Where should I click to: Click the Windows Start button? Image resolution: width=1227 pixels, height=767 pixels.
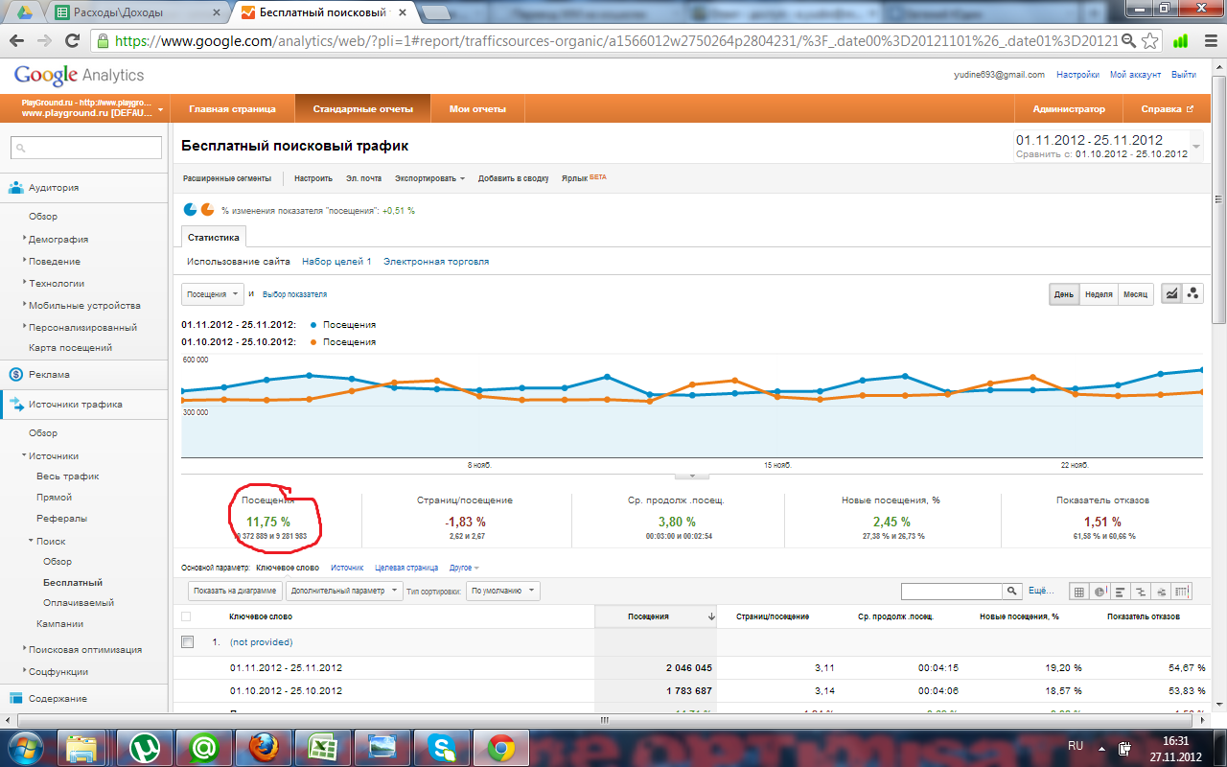pos(25,747)
